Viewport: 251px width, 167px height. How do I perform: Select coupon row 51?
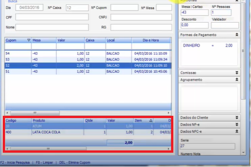tap(88, 72)
